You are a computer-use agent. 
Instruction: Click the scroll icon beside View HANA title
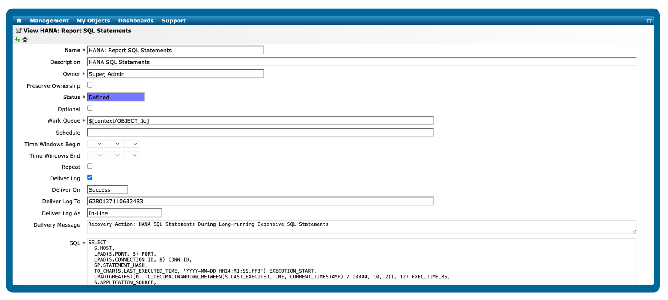[x=19, y=31]
